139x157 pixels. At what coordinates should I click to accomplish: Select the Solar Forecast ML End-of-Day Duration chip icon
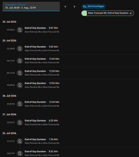[x=84, y=13]
